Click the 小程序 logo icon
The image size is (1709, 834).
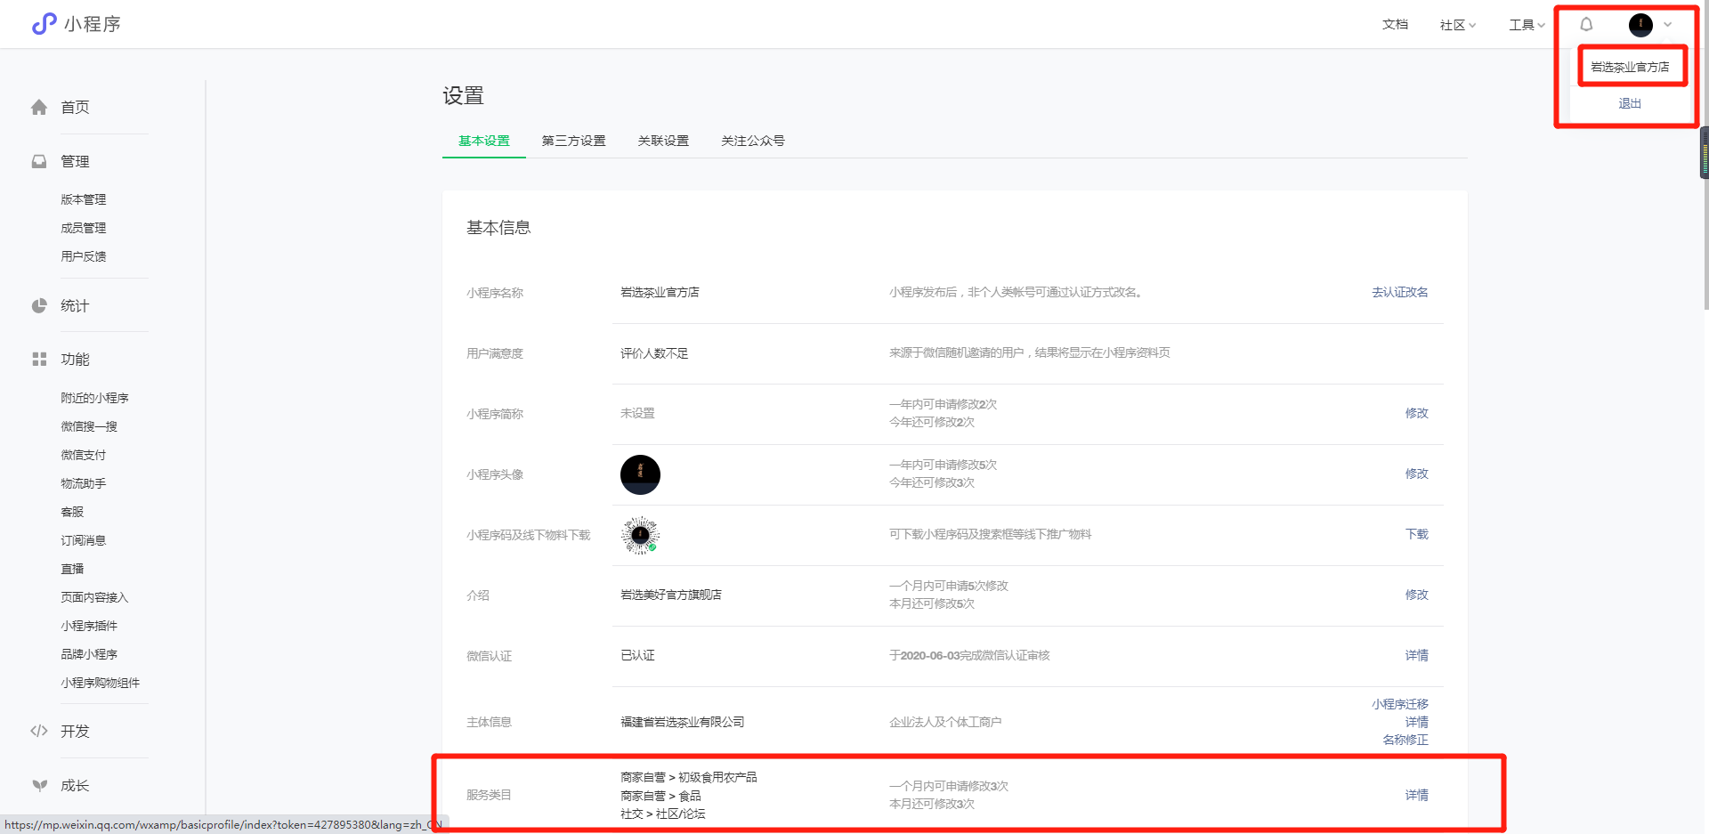(x=44, y=24)
